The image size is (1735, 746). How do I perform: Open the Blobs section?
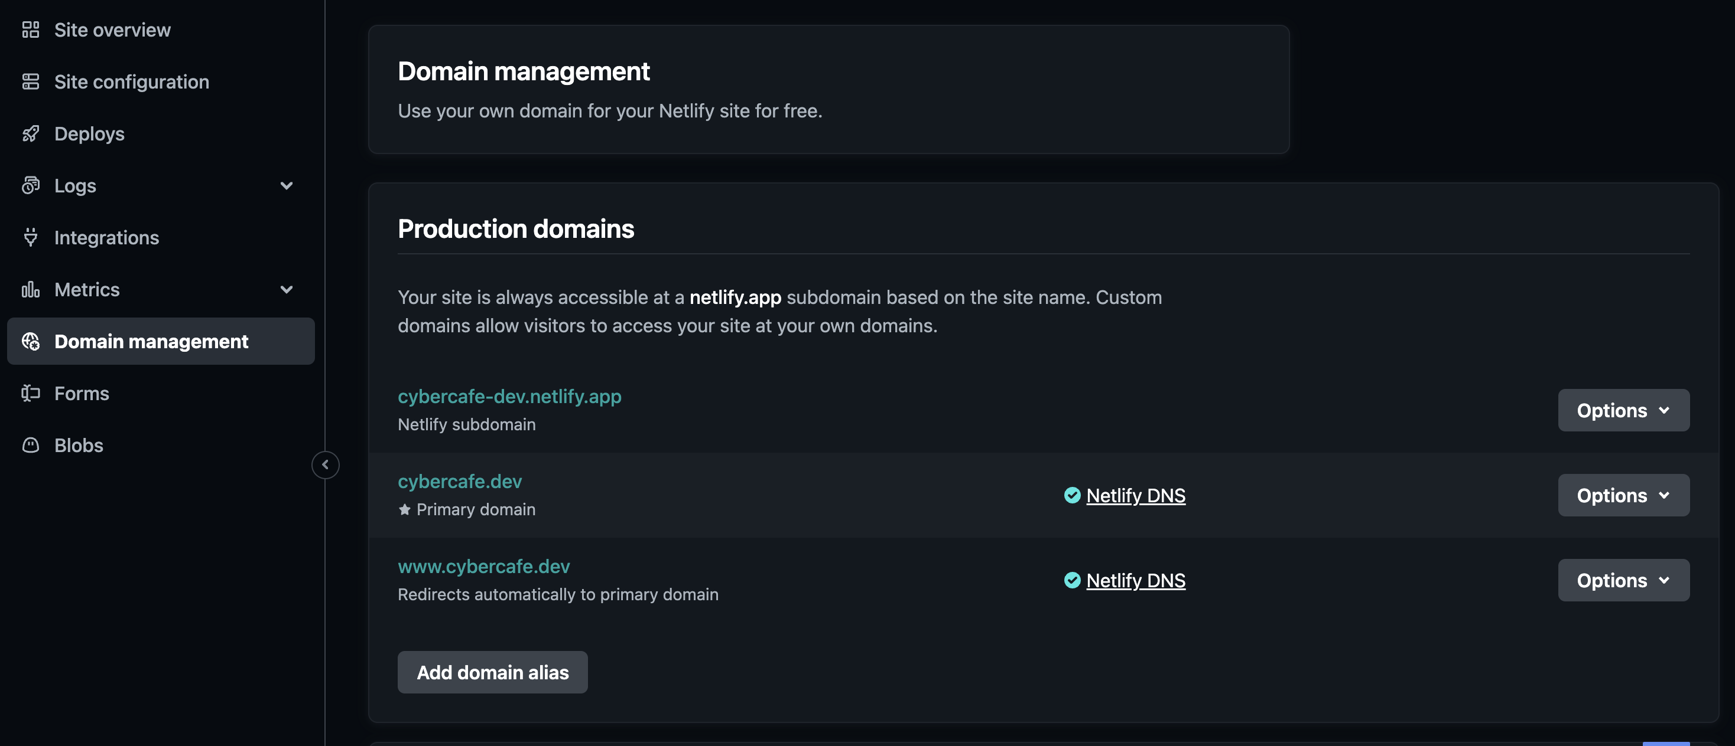(160, 444)
